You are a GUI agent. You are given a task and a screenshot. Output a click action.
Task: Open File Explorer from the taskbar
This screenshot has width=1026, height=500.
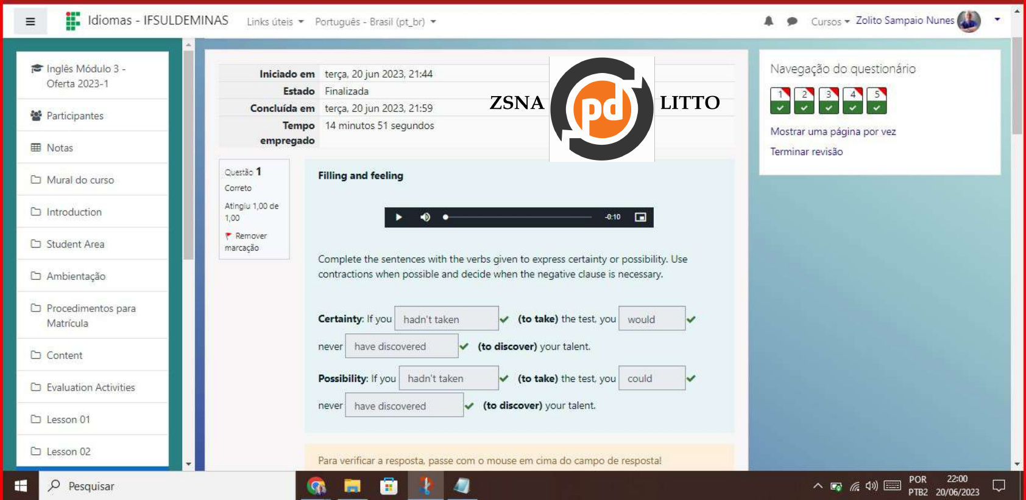coord(352,486)
